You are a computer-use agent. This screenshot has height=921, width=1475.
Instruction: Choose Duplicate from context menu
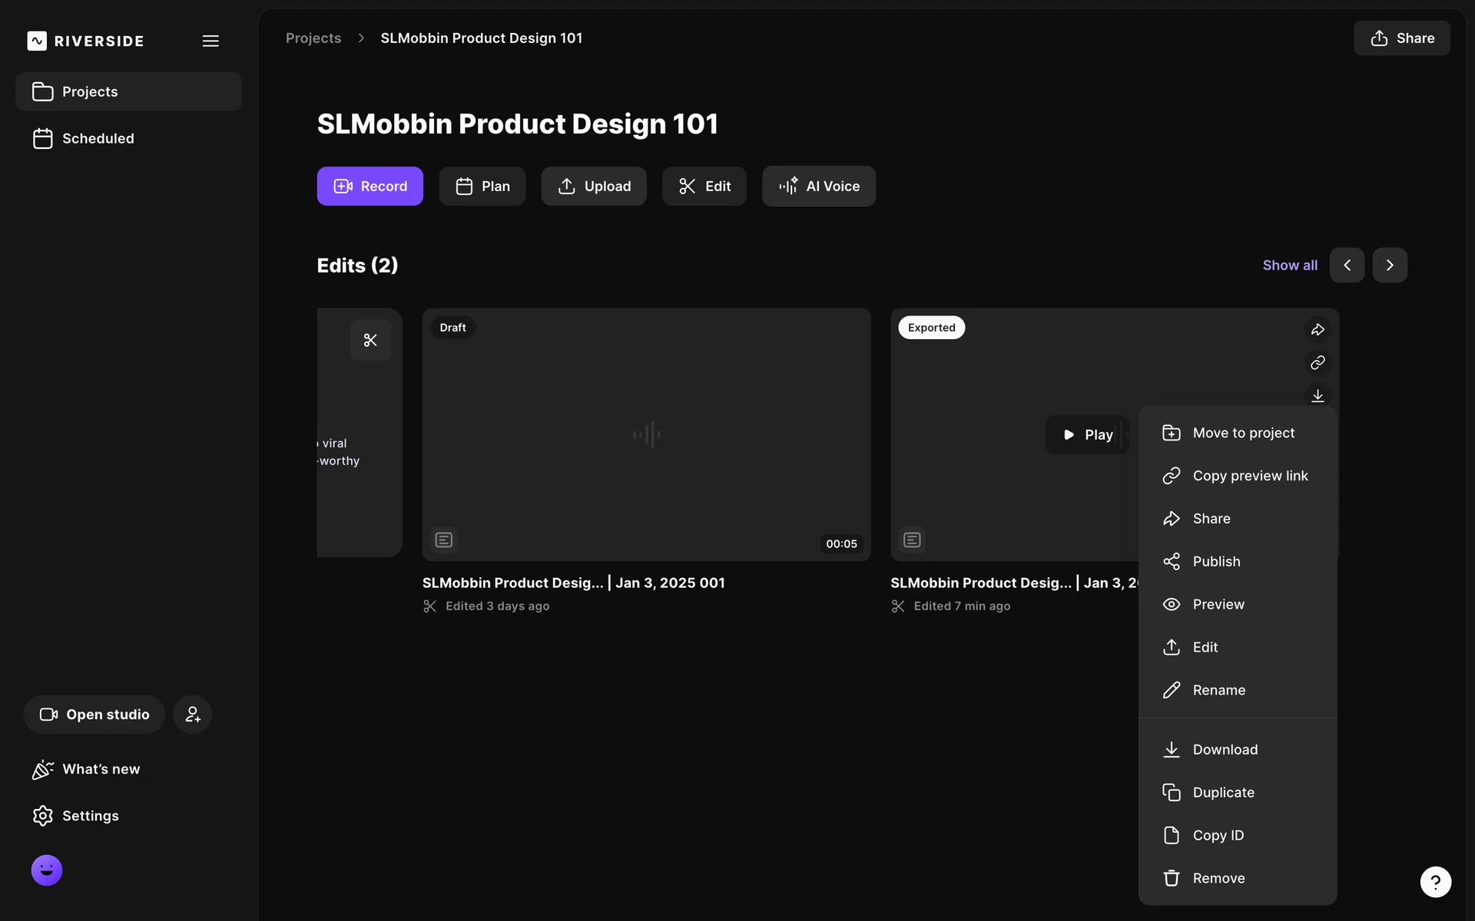click(x=1223, y=792)
